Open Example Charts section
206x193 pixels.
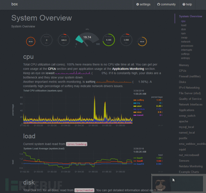189,172
